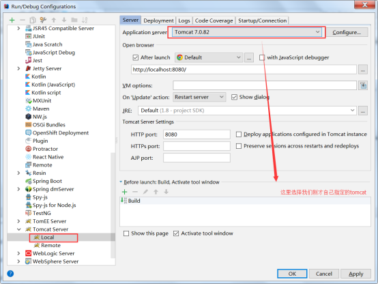Toggle the After launch checkbox

[136, 57]
